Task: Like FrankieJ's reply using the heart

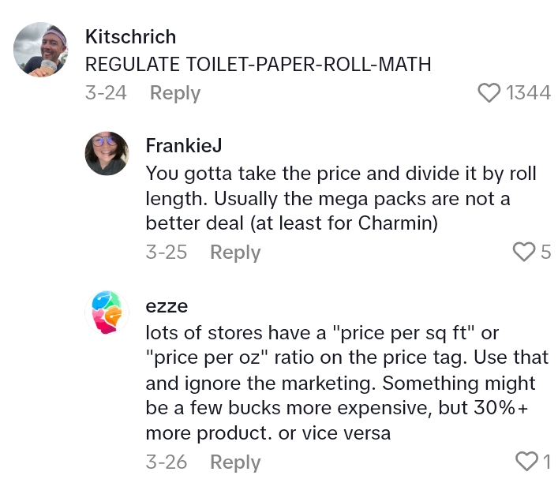Action: pyautogui.click(x=524, y=253)
